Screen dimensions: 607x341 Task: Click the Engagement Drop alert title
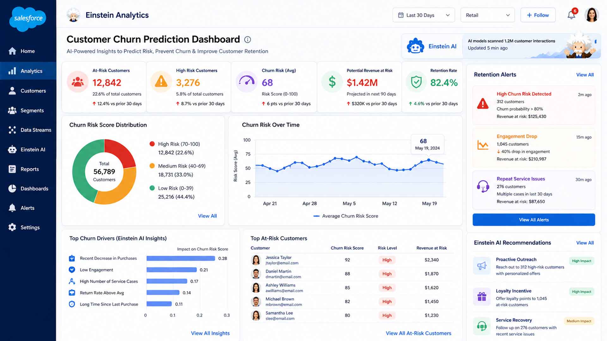point(517,136)
